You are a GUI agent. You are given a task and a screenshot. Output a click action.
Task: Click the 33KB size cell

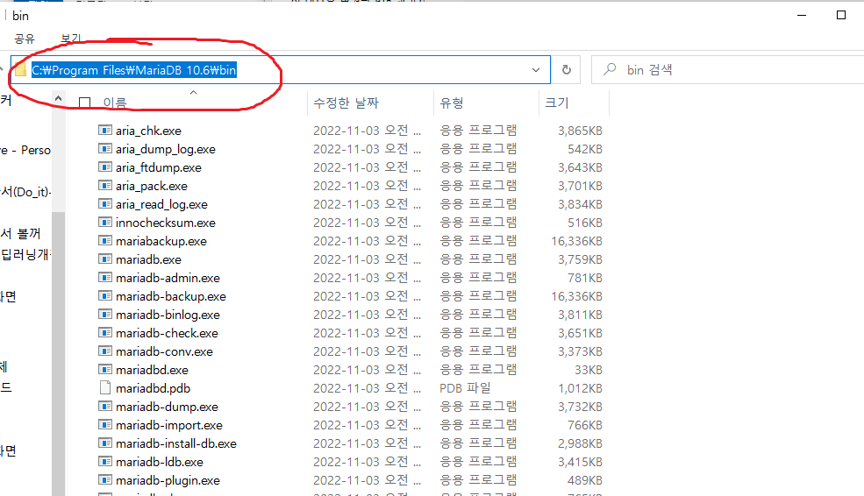coord(588,370)
